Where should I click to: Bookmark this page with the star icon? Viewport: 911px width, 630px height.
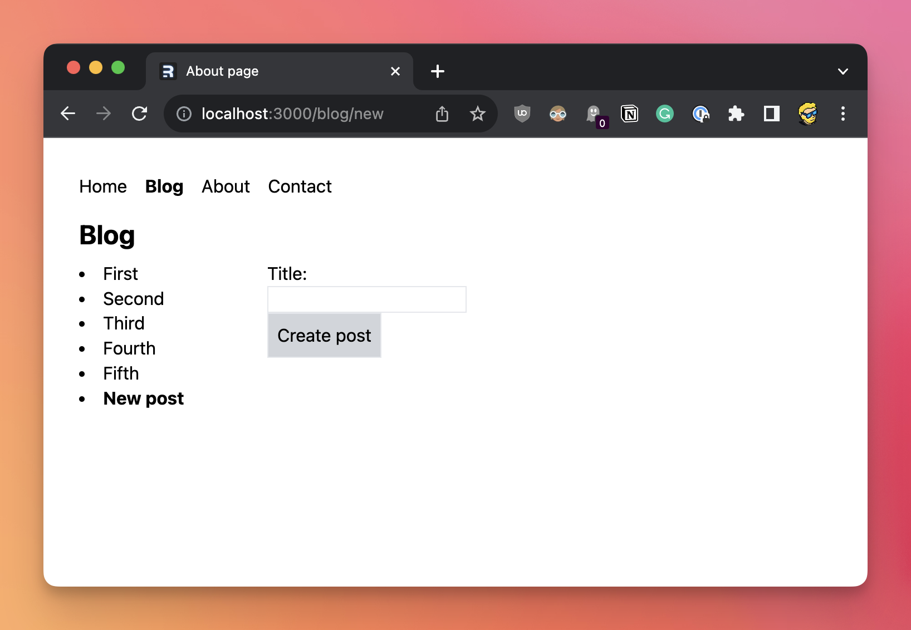[477, 114]
